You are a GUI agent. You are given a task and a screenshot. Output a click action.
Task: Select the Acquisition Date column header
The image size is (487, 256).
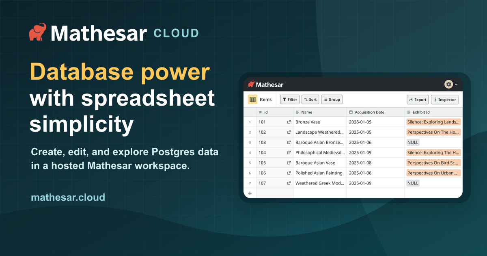coord(375,112)
